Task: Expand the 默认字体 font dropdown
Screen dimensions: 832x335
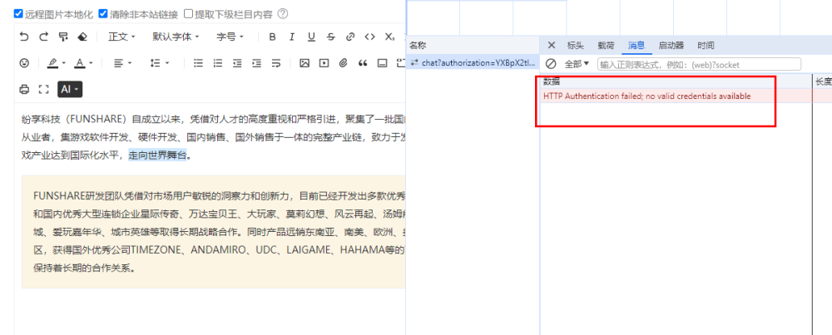Action: click(x=176, y=37)
